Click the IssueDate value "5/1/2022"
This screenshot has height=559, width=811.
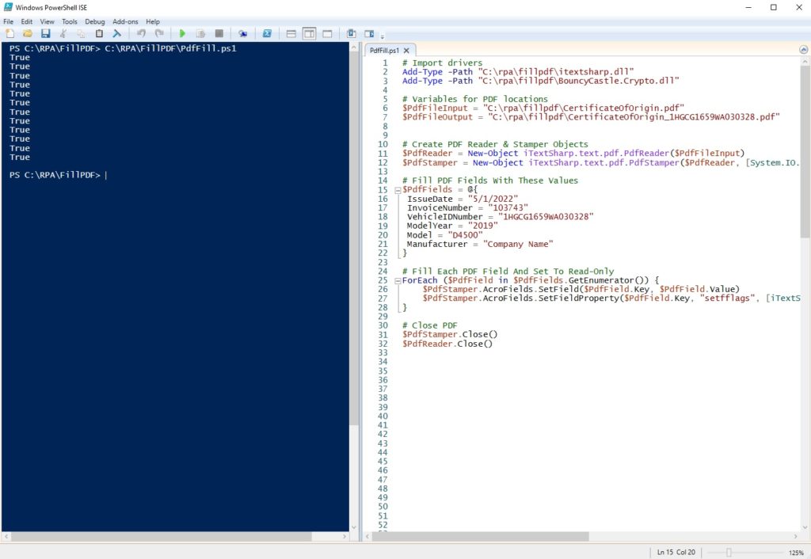point(493,199)
